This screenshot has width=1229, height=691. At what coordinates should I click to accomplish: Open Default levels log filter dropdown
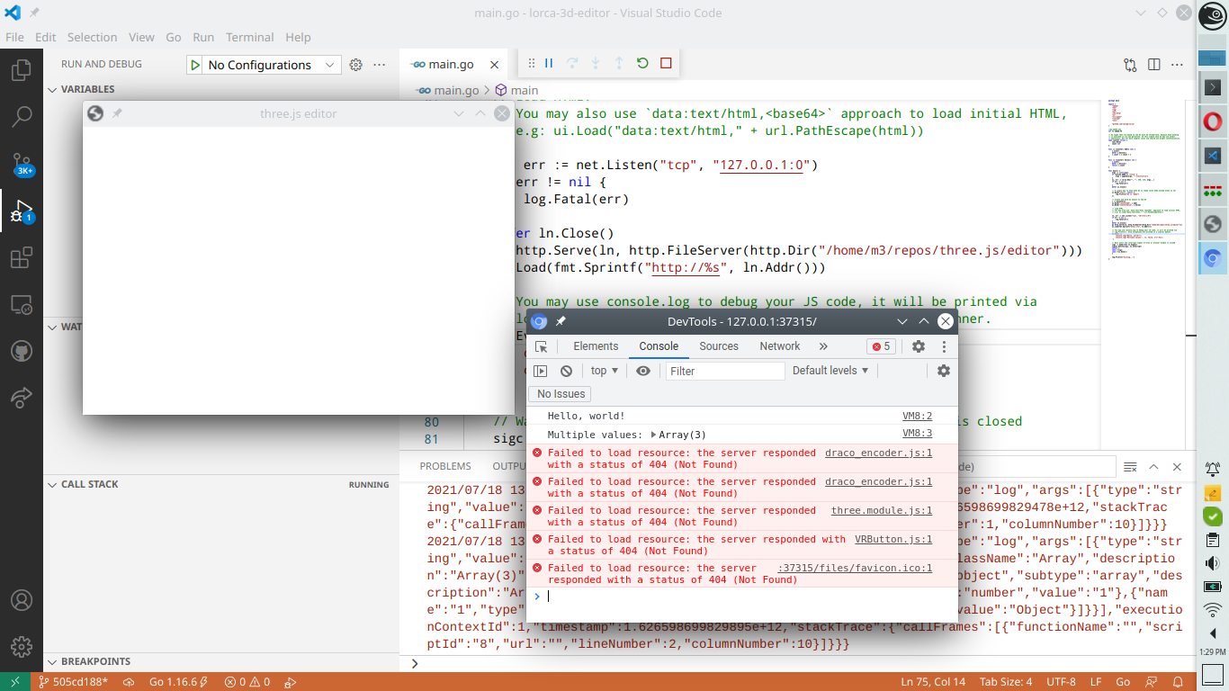click(830, 371)
